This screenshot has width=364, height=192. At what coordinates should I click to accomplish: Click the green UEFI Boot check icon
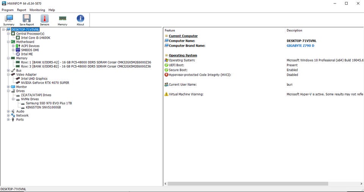(x=166, y=65)
